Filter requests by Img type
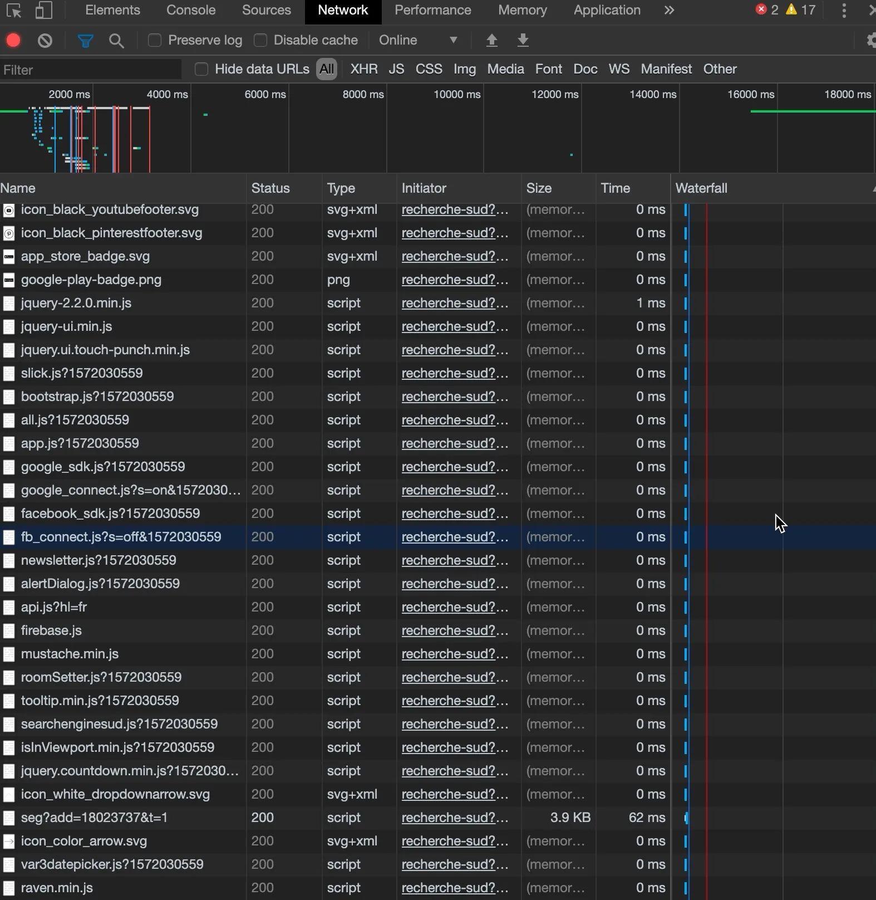Viewport: 876px width, 900px height. [465, 69]
